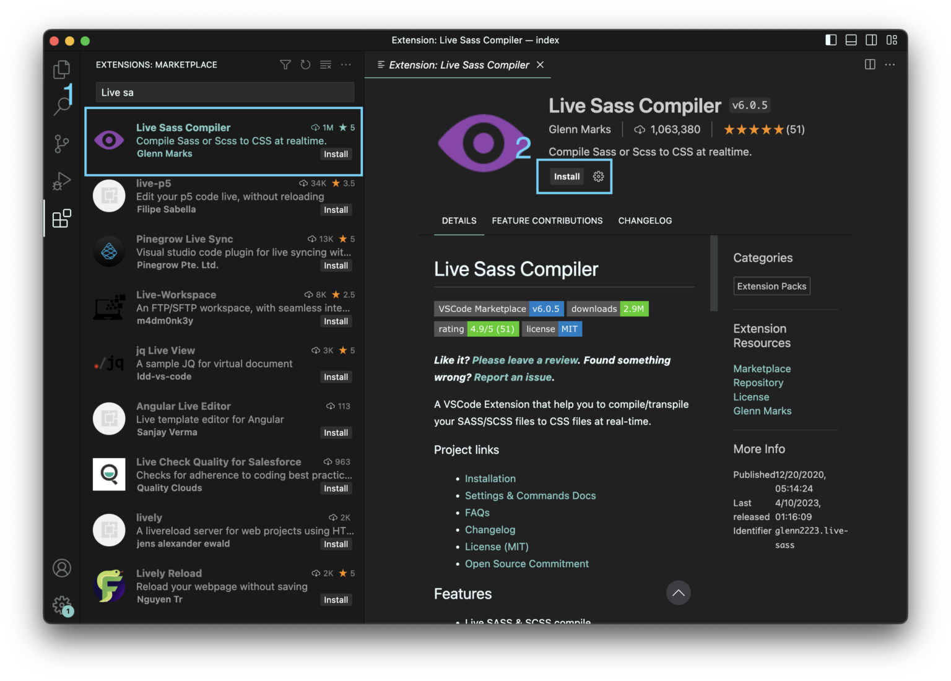Open the Explorer view in activity bar
This screenshot has height=681, width=951.
click(61, 69)
